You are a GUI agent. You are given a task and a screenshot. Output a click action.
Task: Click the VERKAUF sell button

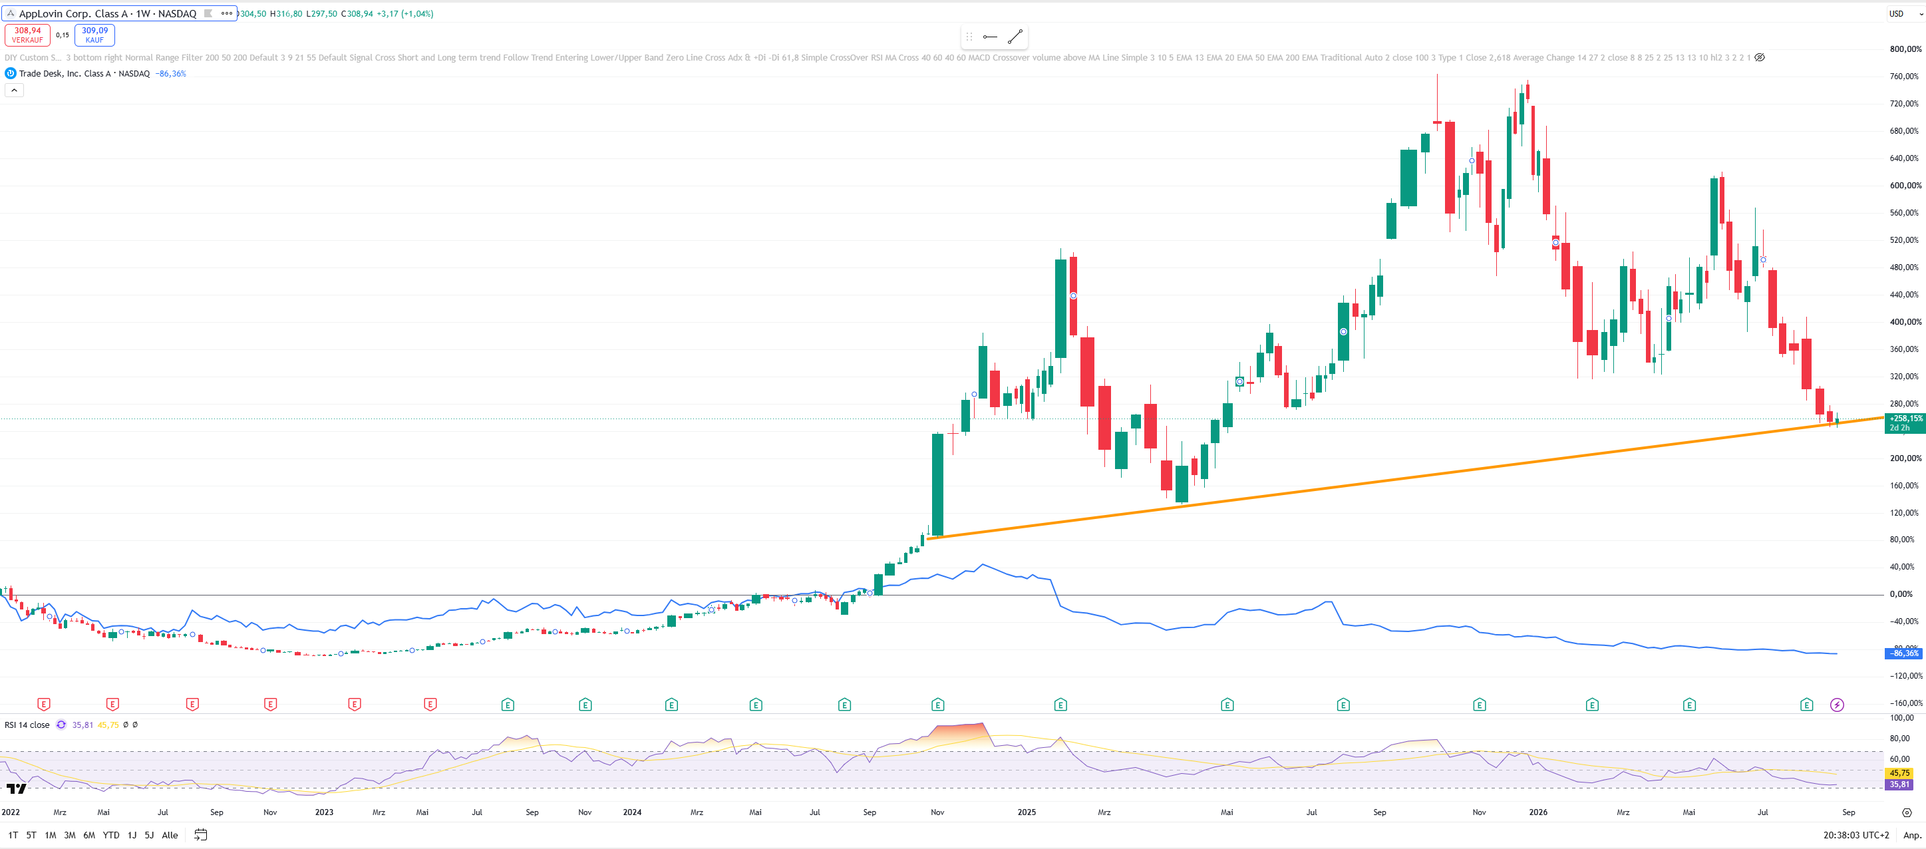tap(28, 35)
